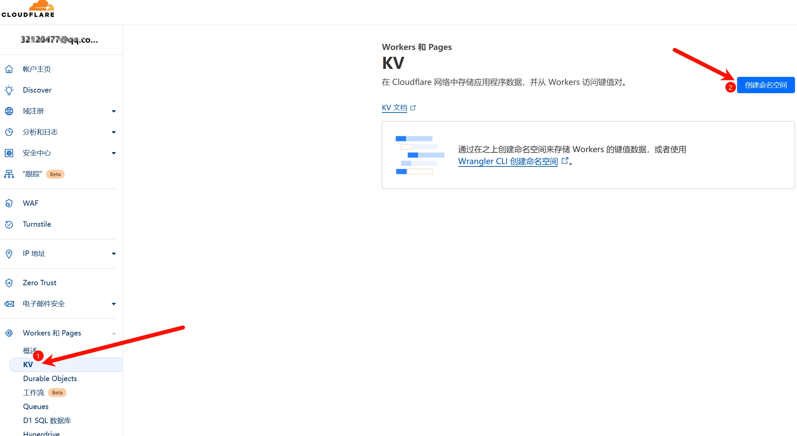Click the 分析和日志 pie chart icon
Viewport: 797px width, 436px height.
pos(9,132)
